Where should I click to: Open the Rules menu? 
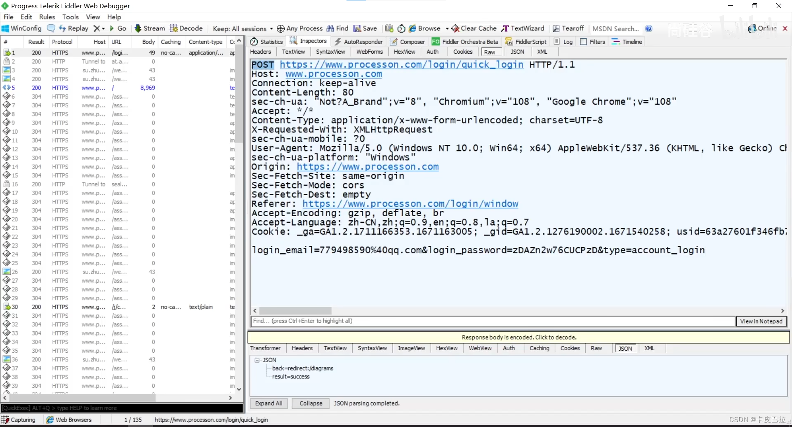[x=47, y=17]
